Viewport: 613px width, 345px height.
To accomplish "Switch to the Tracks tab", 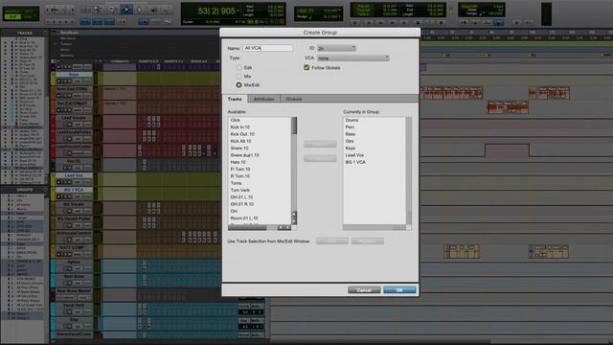I will [235, 99].
